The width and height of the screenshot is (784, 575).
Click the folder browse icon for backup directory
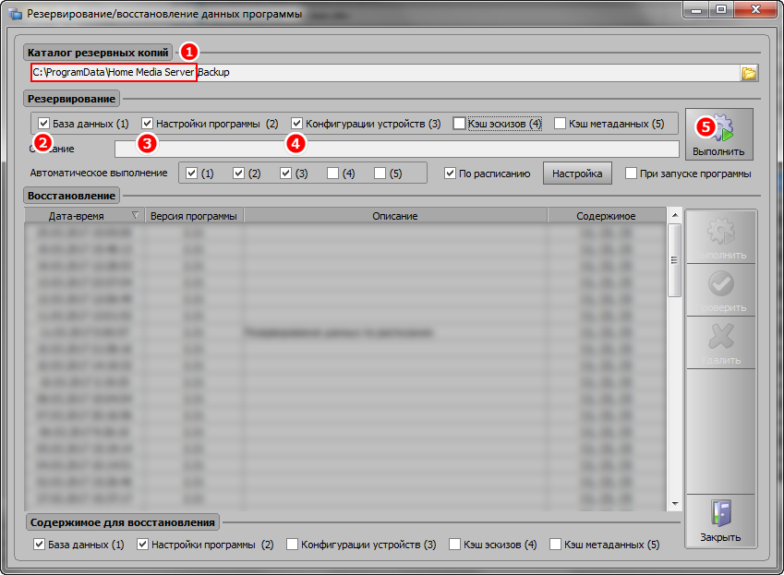point(749,73)
